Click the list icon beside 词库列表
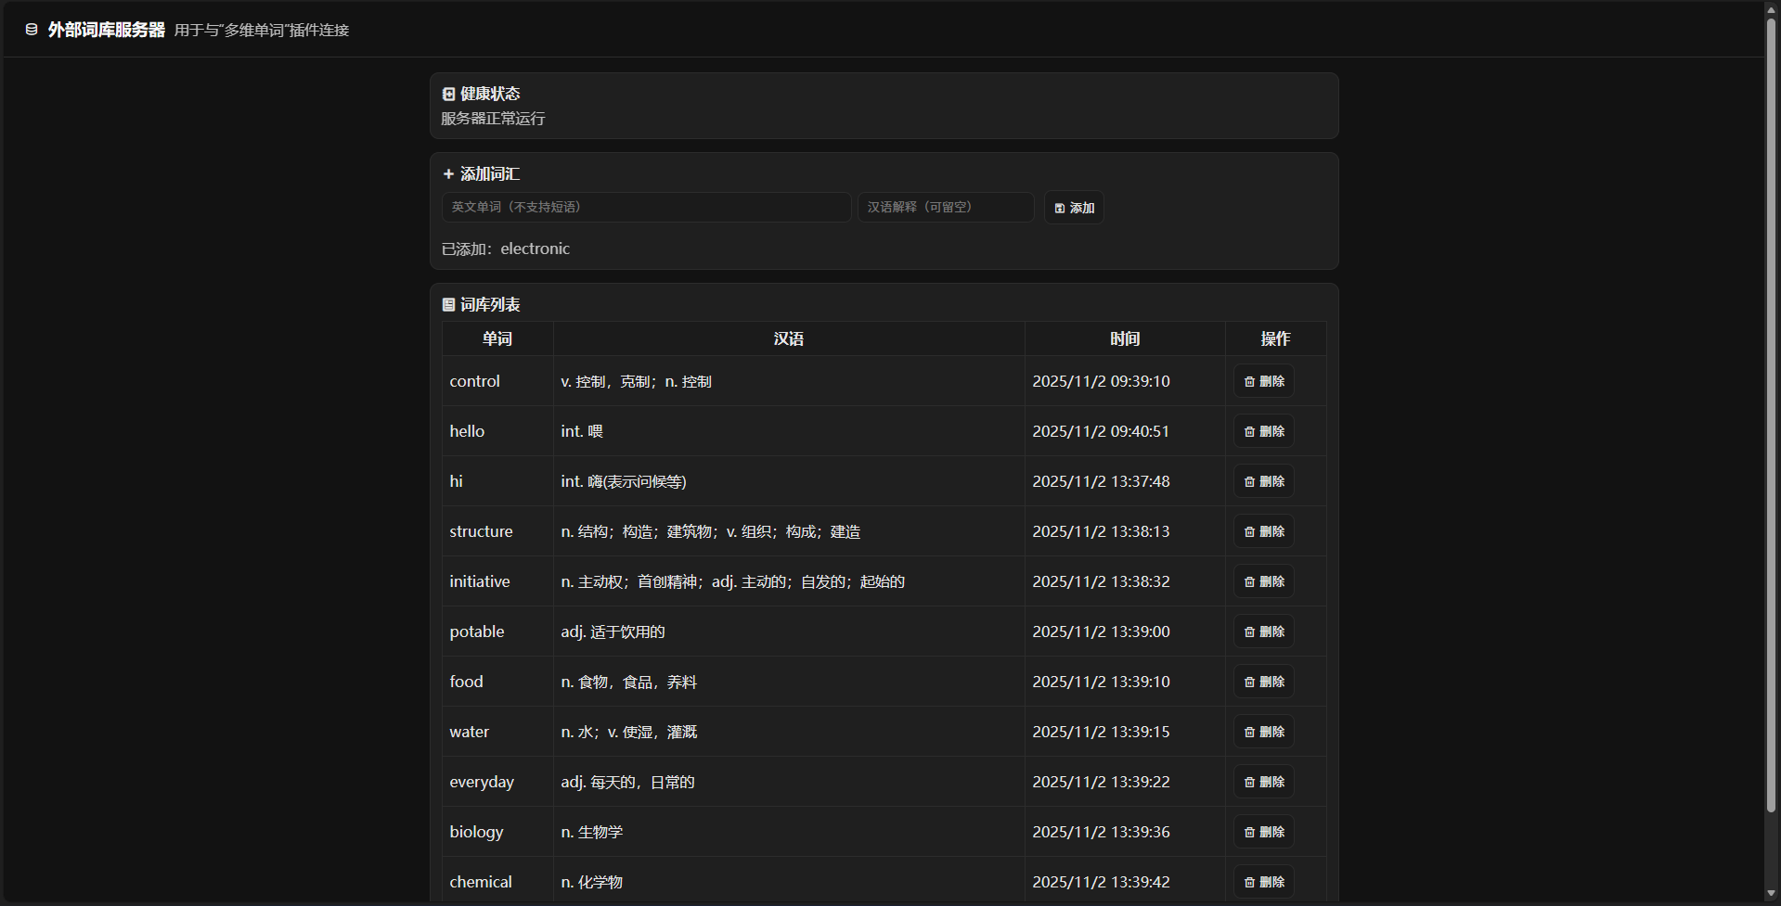Image resolution: width=1781 pixels, height=906 pixels. click(448, 304)
